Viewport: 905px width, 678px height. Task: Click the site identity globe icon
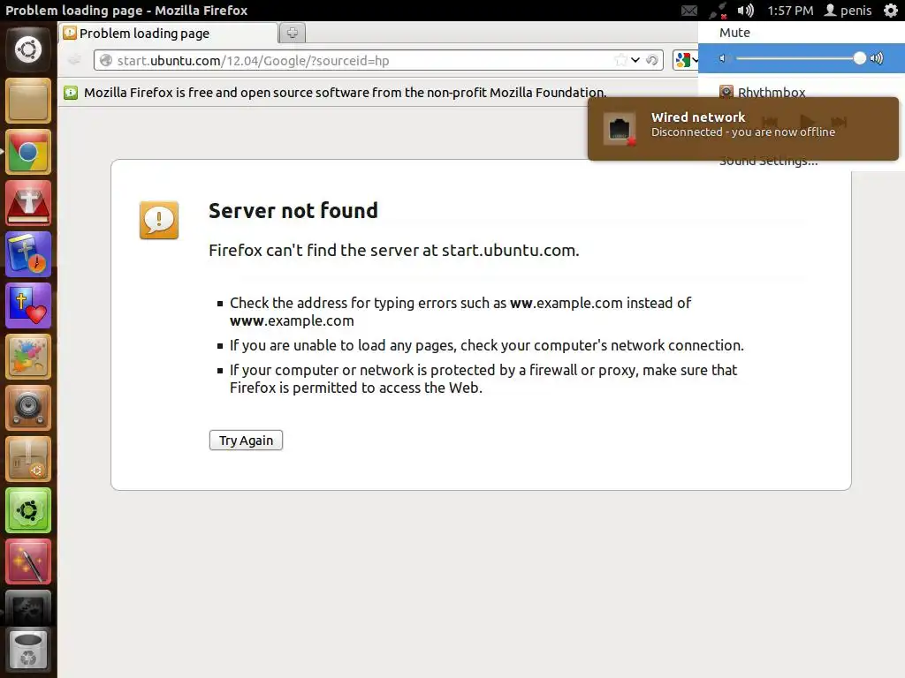coord(106,60)
